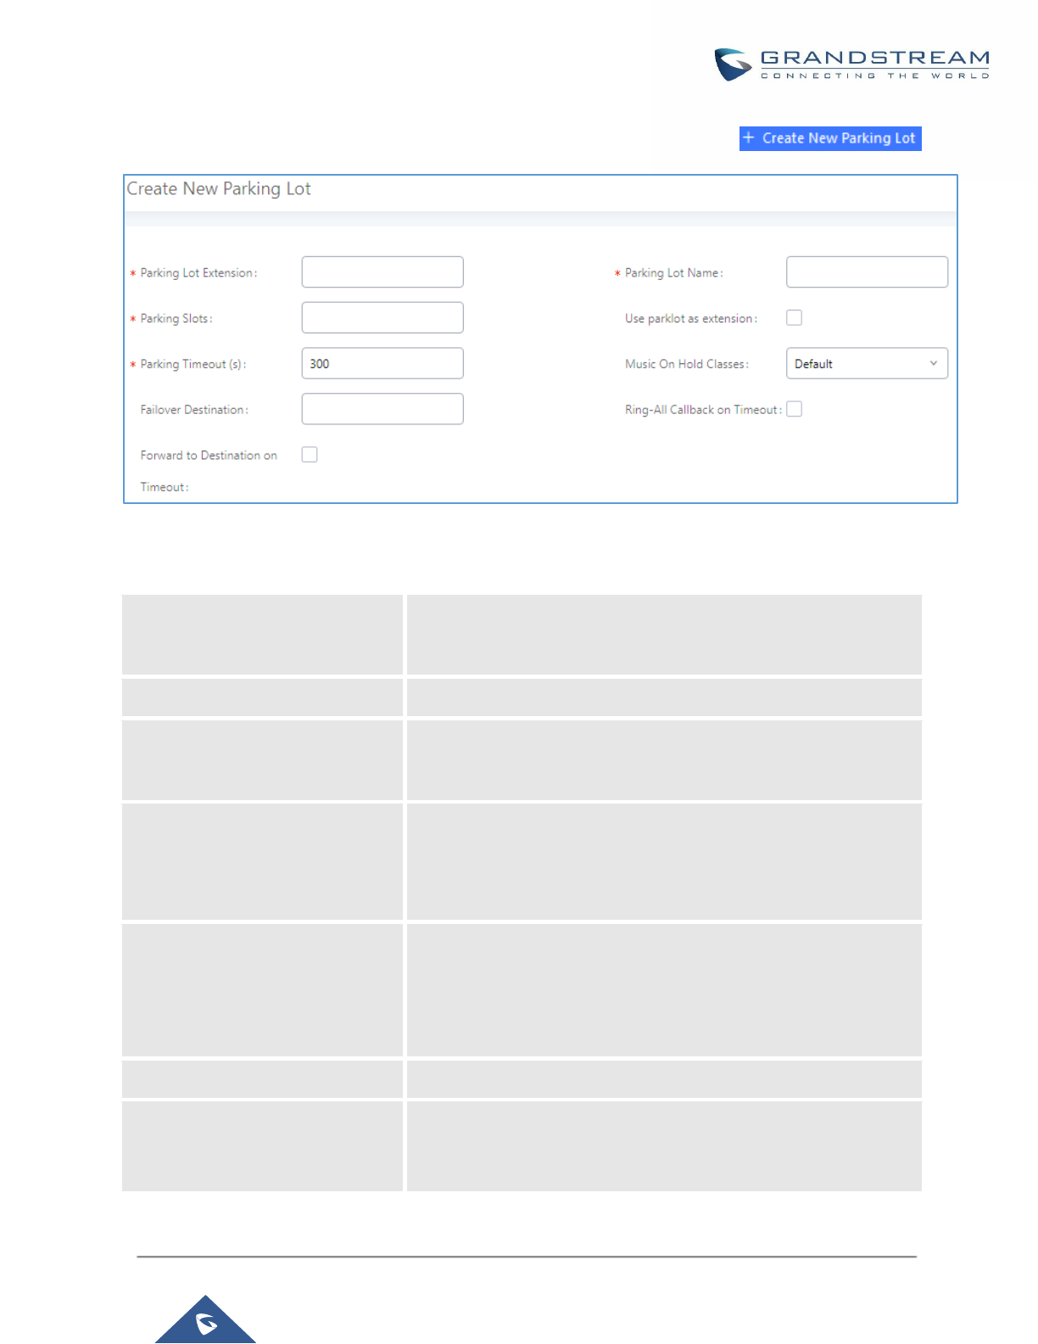Click the Grandstream logo in header
The height and width of the screenshot is (1344, 1038).
pyautogui.click(x=851, y=64)
